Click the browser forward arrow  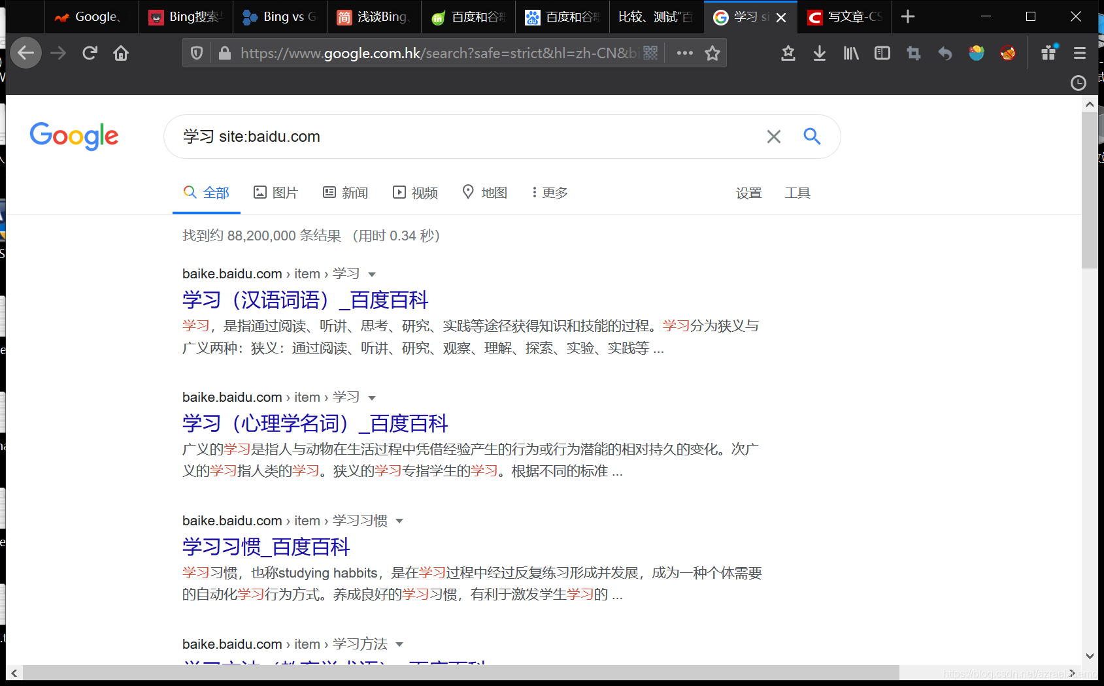click(58, 53)
